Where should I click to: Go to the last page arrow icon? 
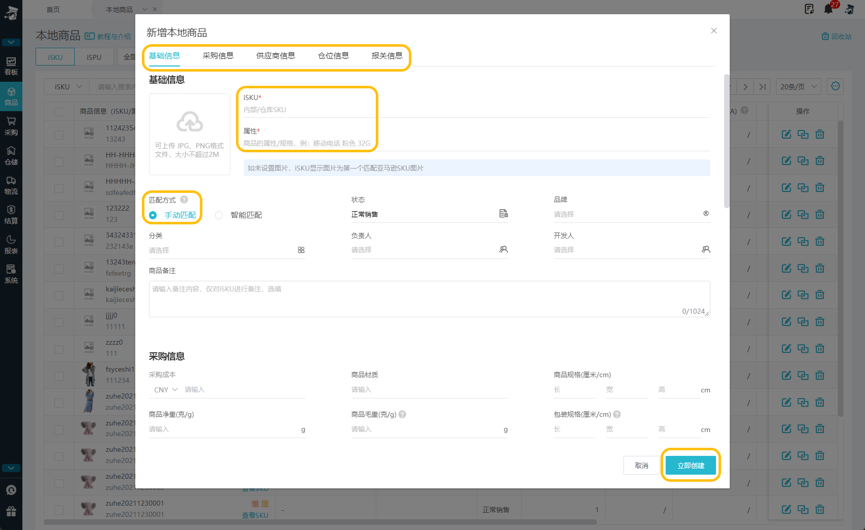pyautogui.click(x=762, y=87)
